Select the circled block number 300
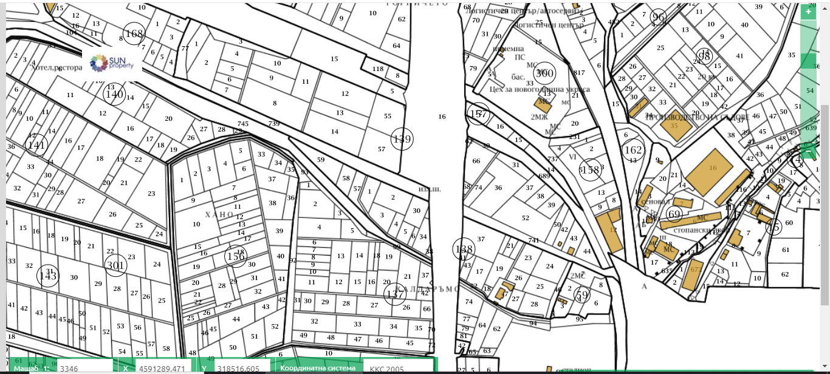830x374 pixels. (544, 73)
